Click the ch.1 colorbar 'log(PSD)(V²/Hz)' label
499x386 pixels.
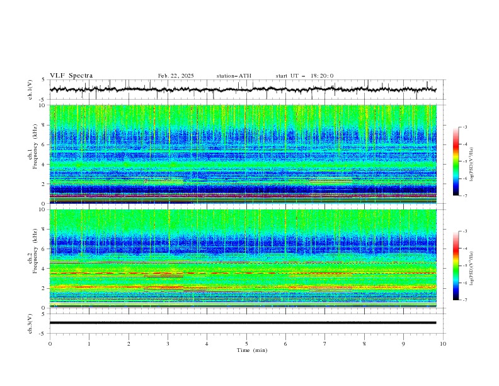[x=472, y=165]
